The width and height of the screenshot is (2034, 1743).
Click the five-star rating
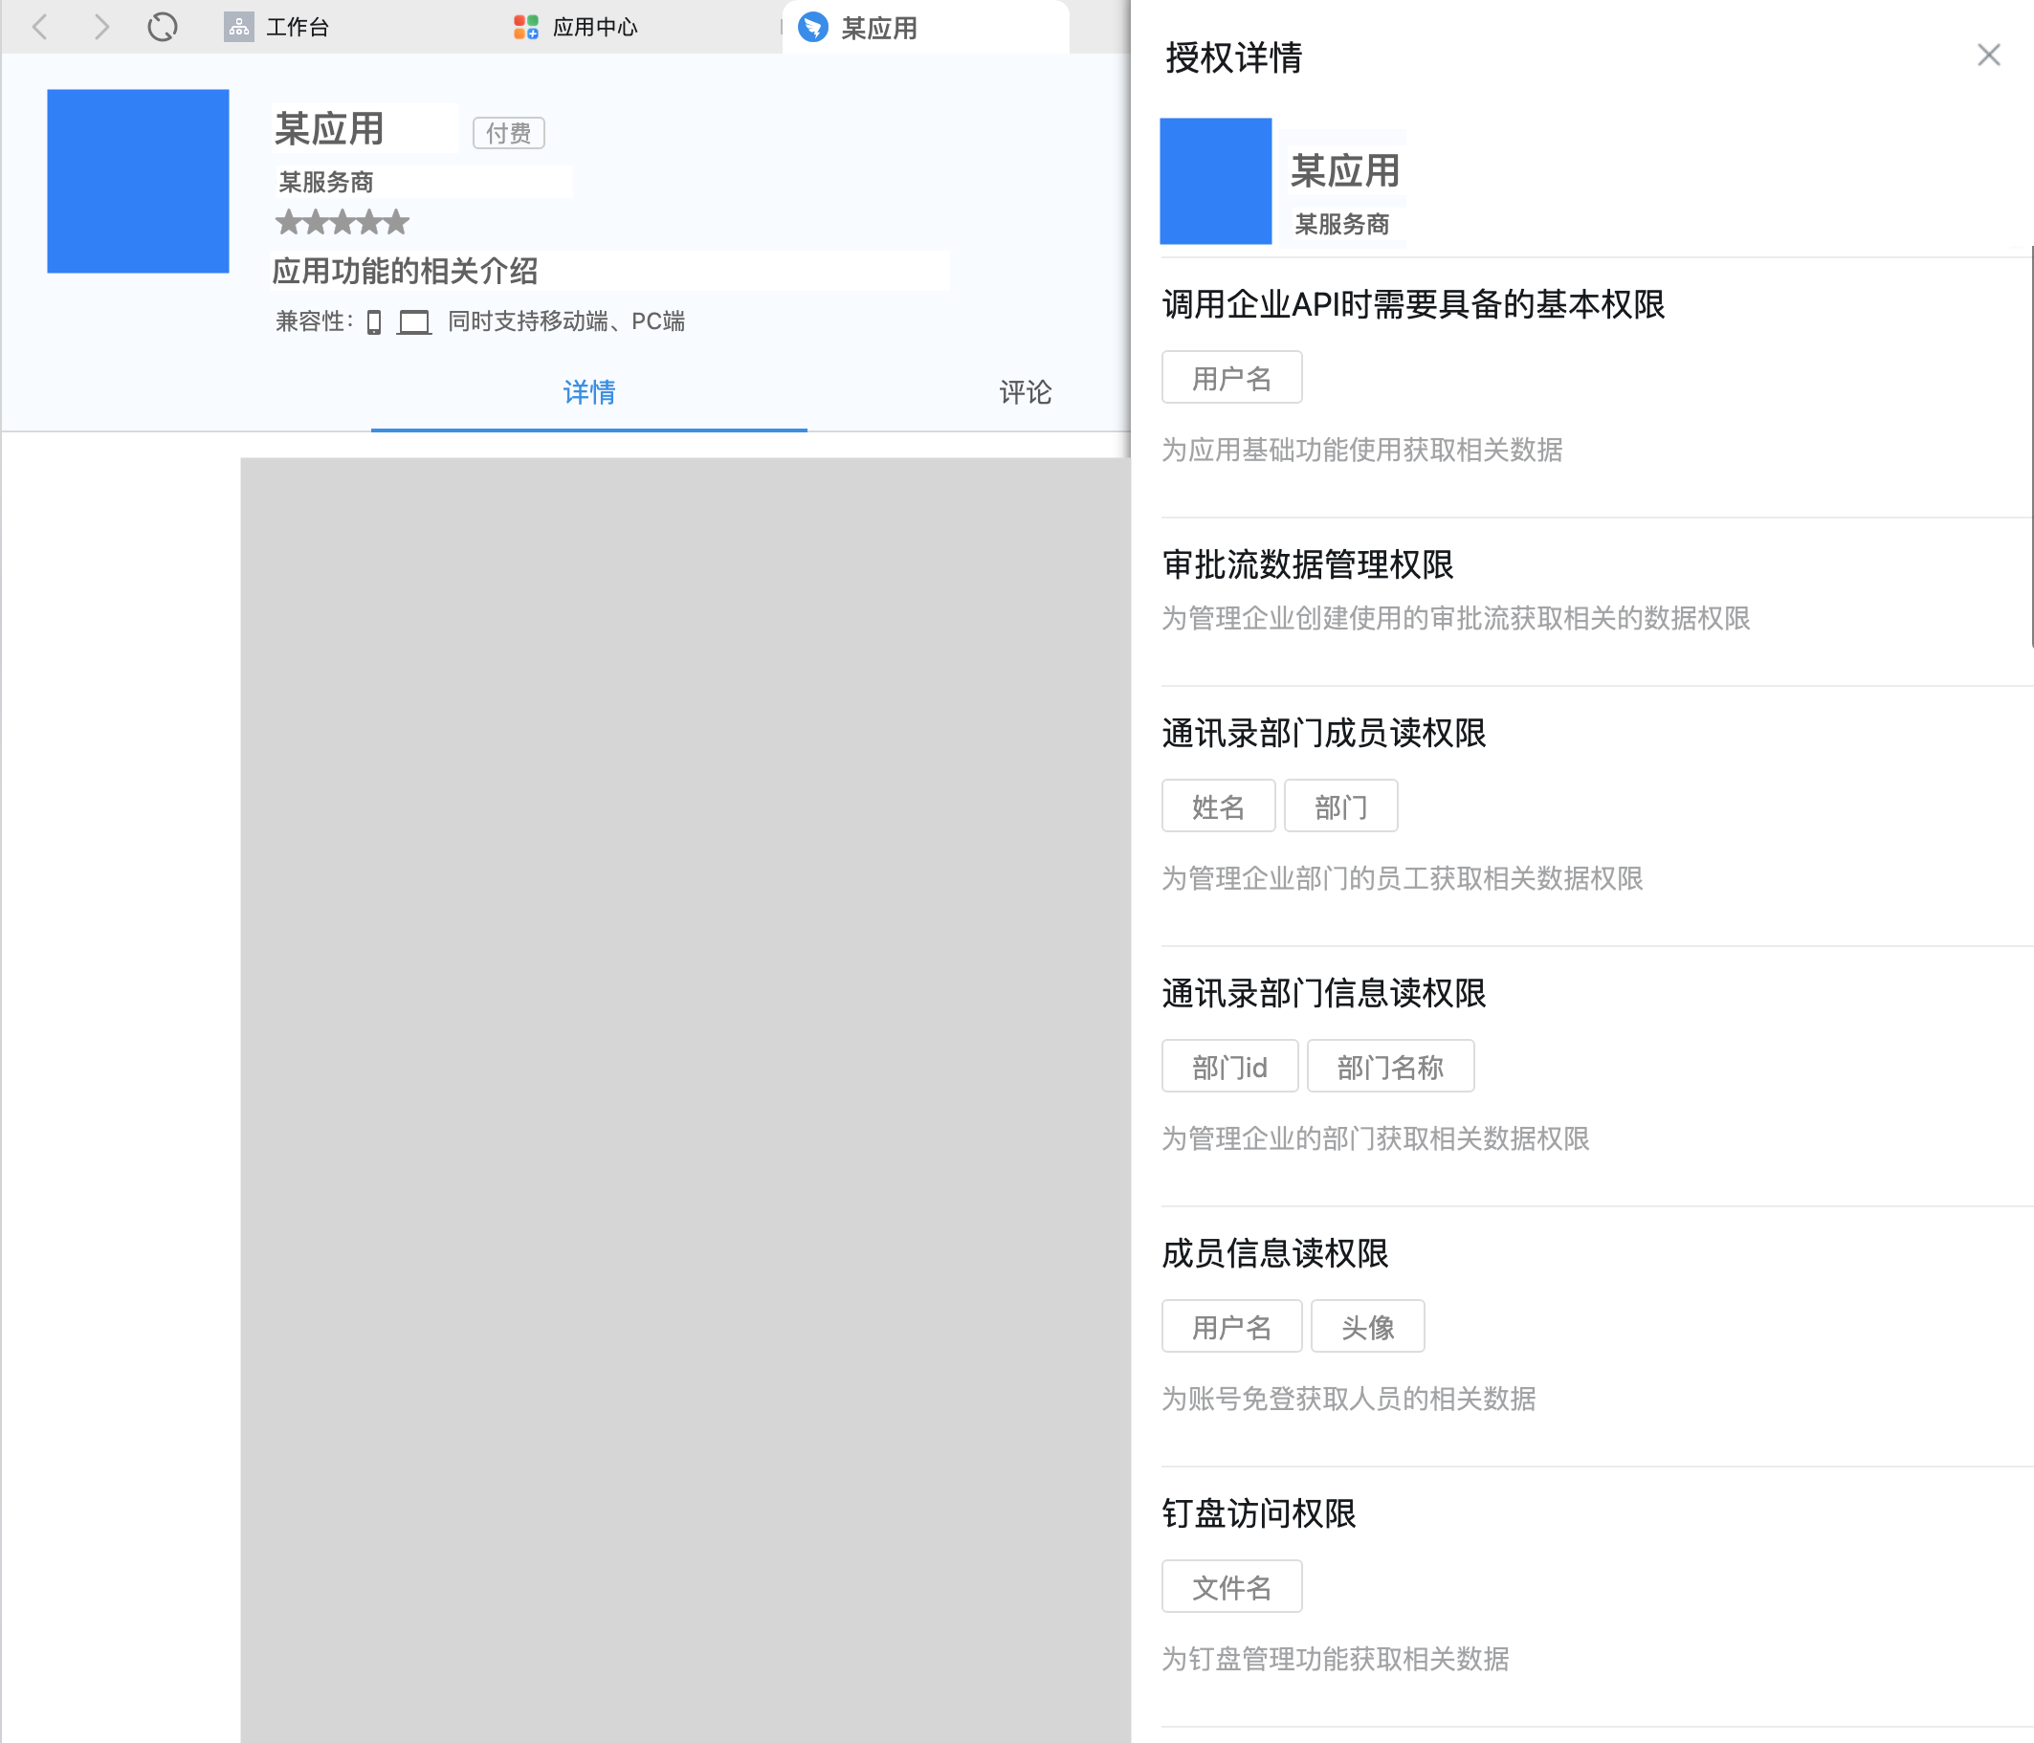point(342,223)
